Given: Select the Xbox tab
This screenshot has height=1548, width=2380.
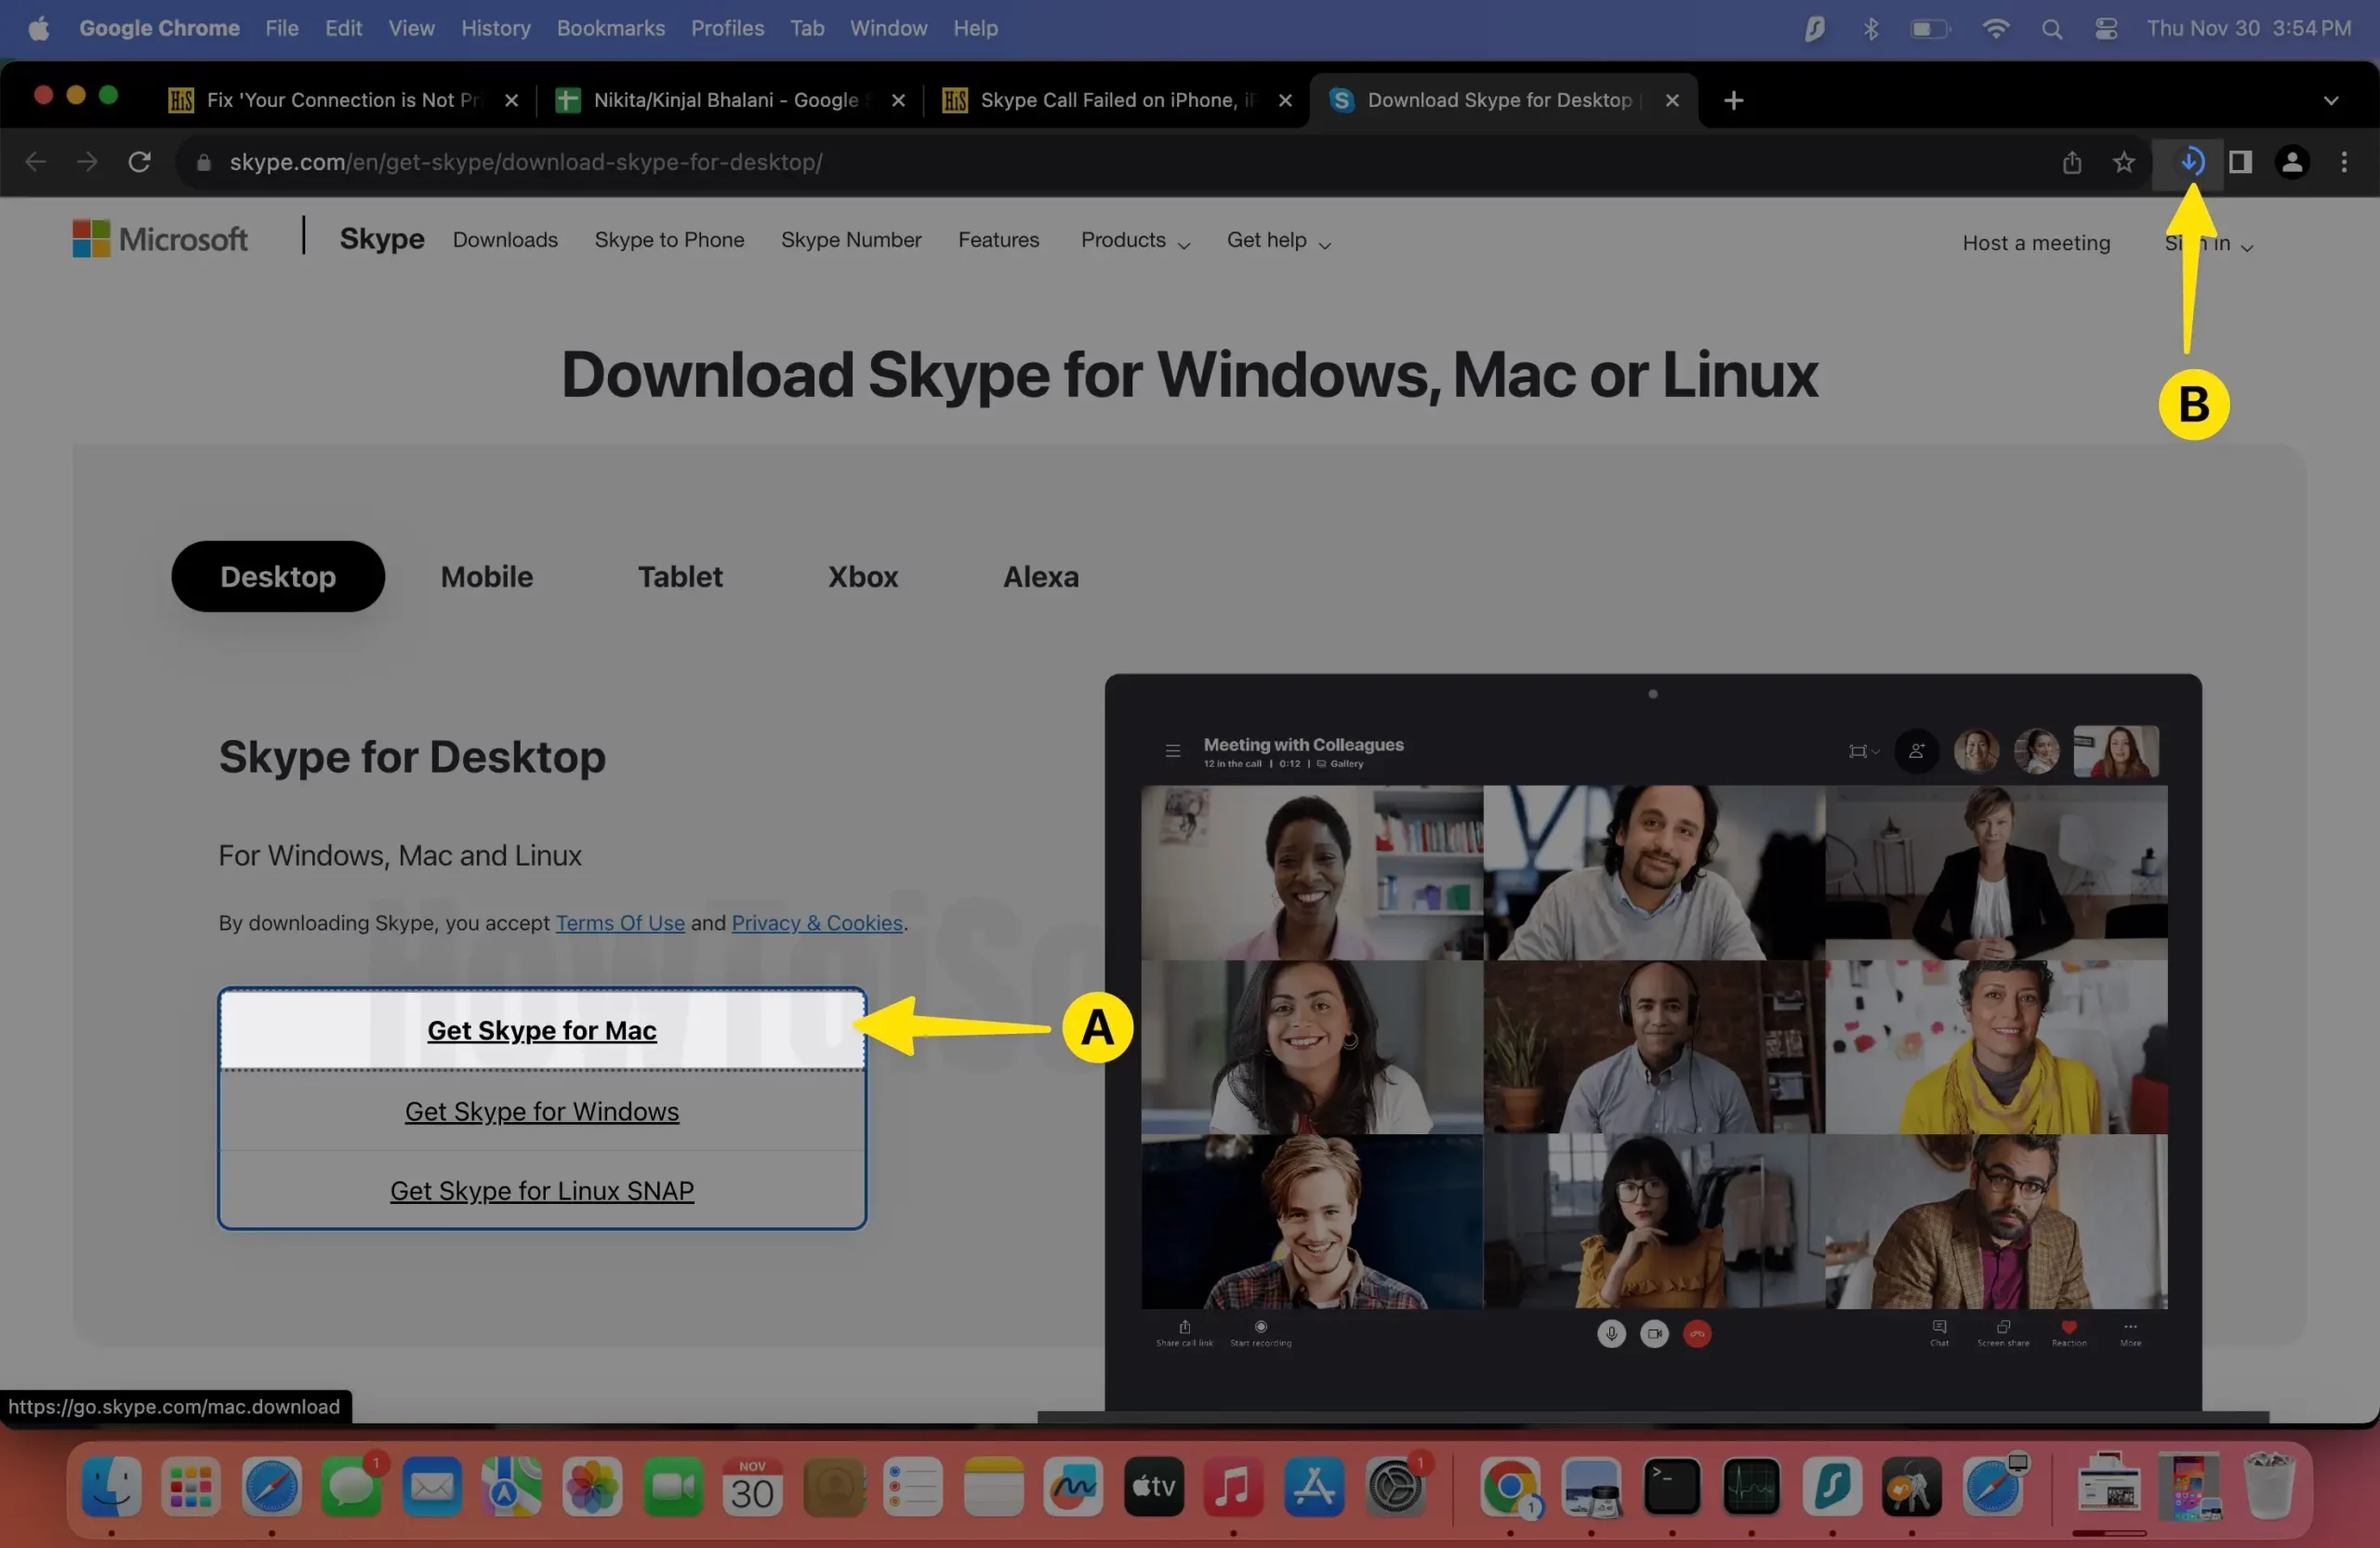Looking at the screenshot, I should click(862, 577).
